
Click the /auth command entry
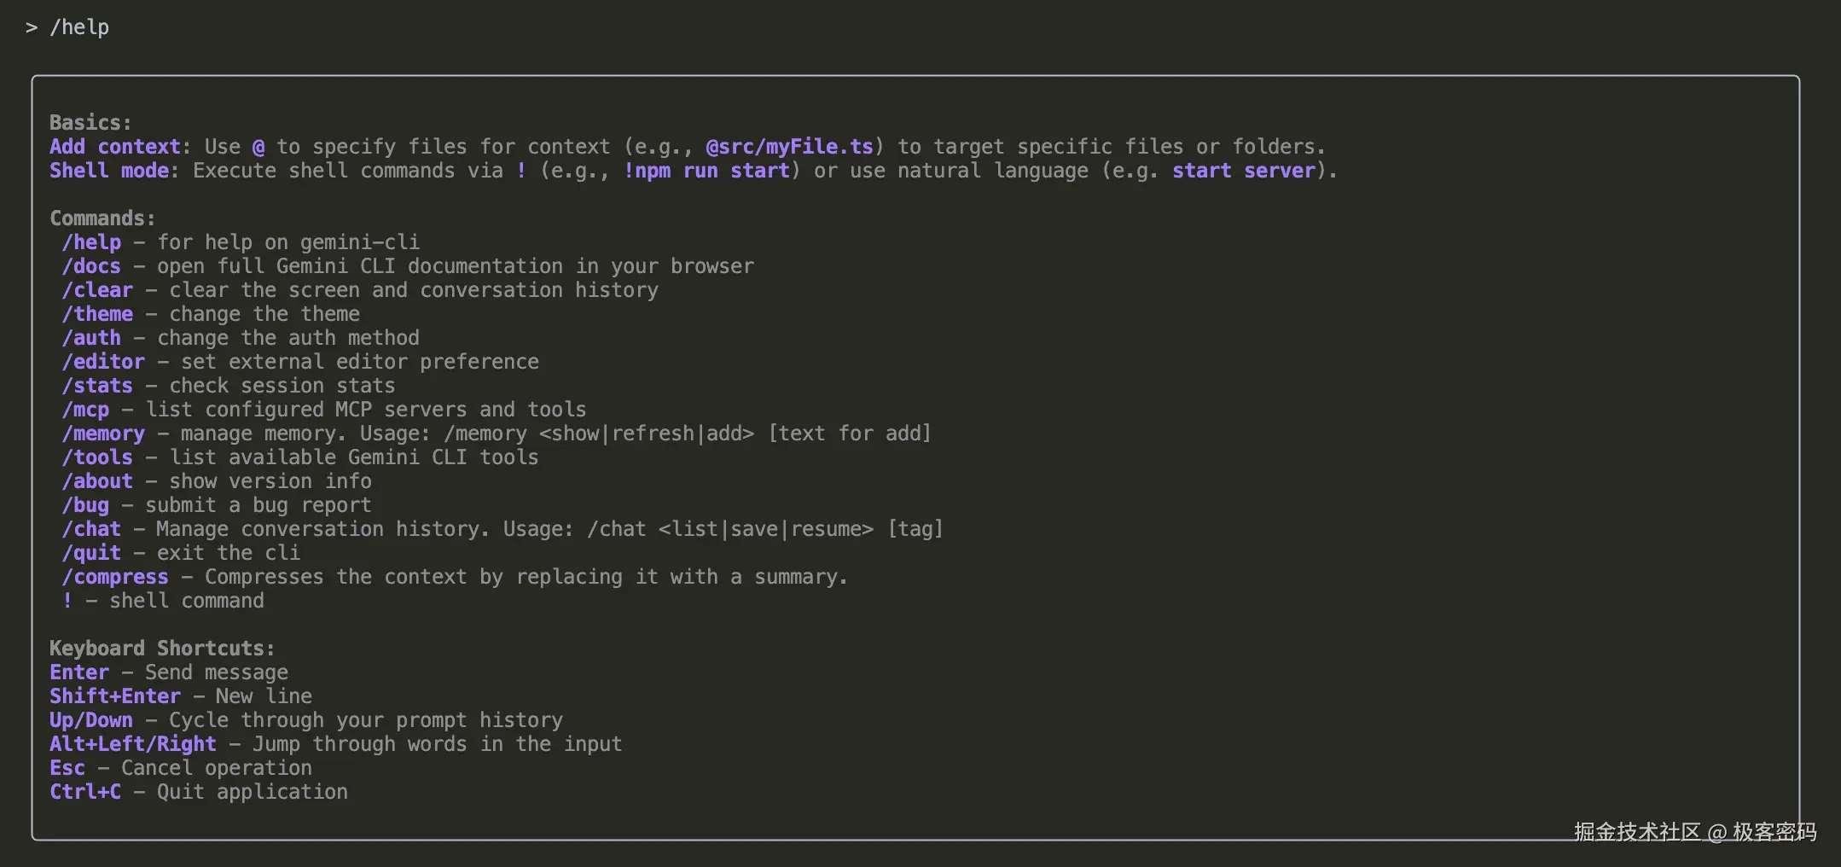pyautogui.click(x=90, y=338)
